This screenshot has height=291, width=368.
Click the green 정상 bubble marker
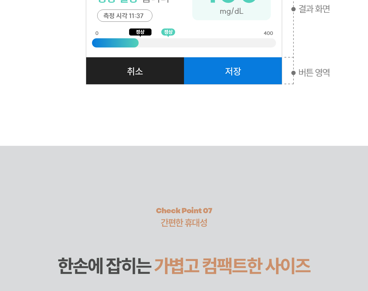(x=168, y=32)
